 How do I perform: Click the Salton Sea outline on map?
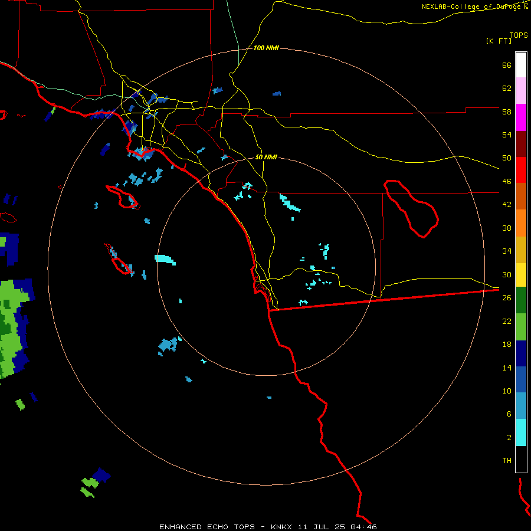coord(411,209)
